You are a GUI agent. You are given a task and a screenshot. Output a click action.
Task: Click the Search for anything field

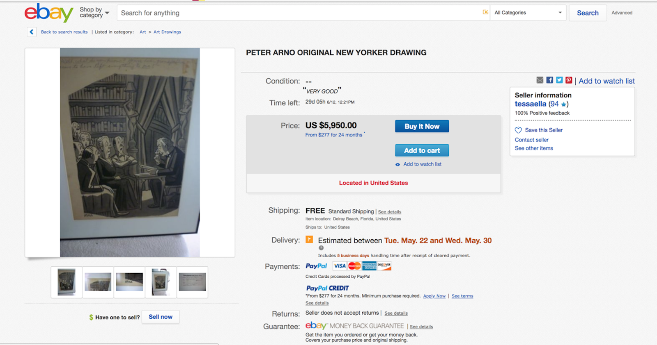(x=300, y=13)
